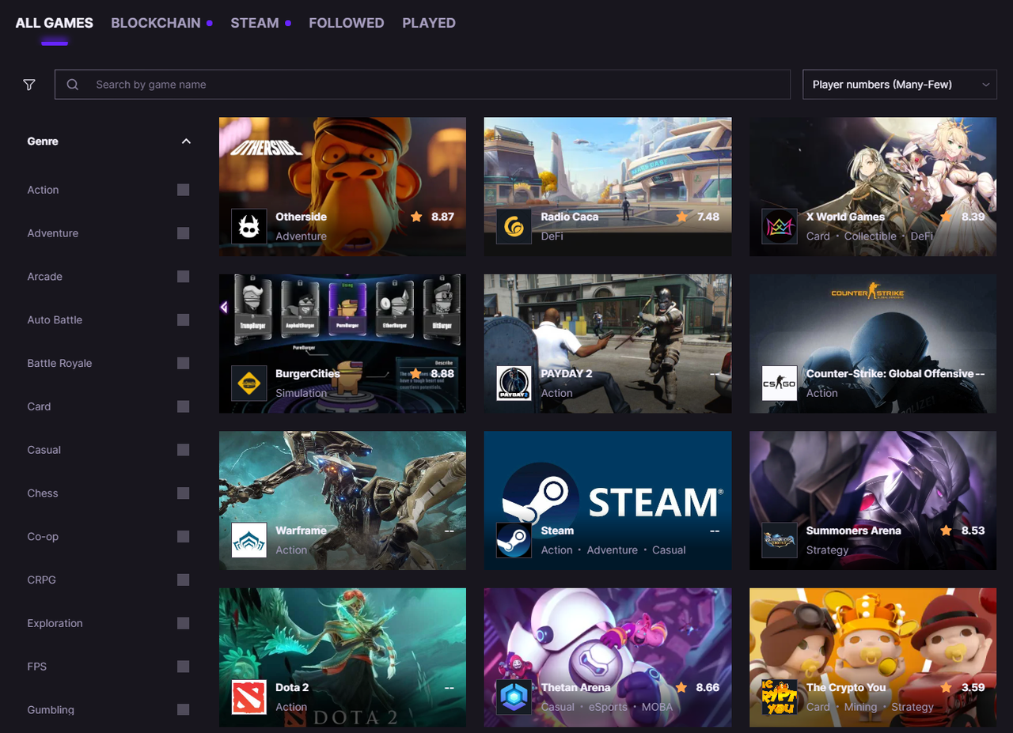
Task: Check the Battle Royale genre filter
Action: 183,363
